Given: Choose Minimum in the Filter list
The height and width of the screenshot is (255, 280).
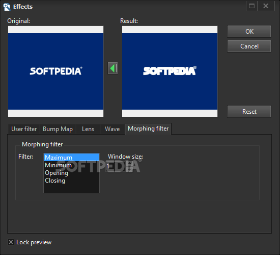Looking at the screenshot, I should coord(71,165).
